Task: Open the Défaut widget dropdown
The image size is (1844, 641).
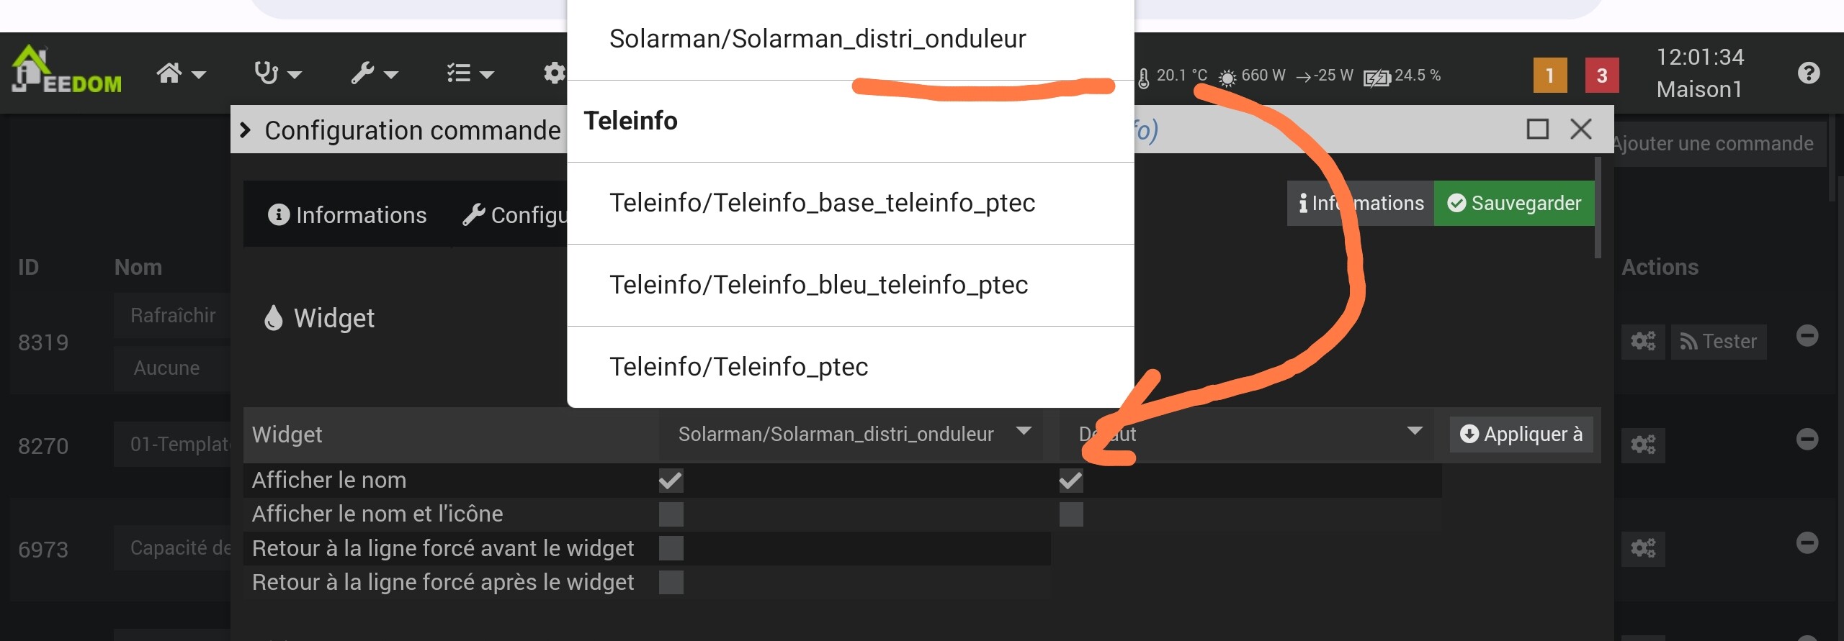Action: point(1245,434)
